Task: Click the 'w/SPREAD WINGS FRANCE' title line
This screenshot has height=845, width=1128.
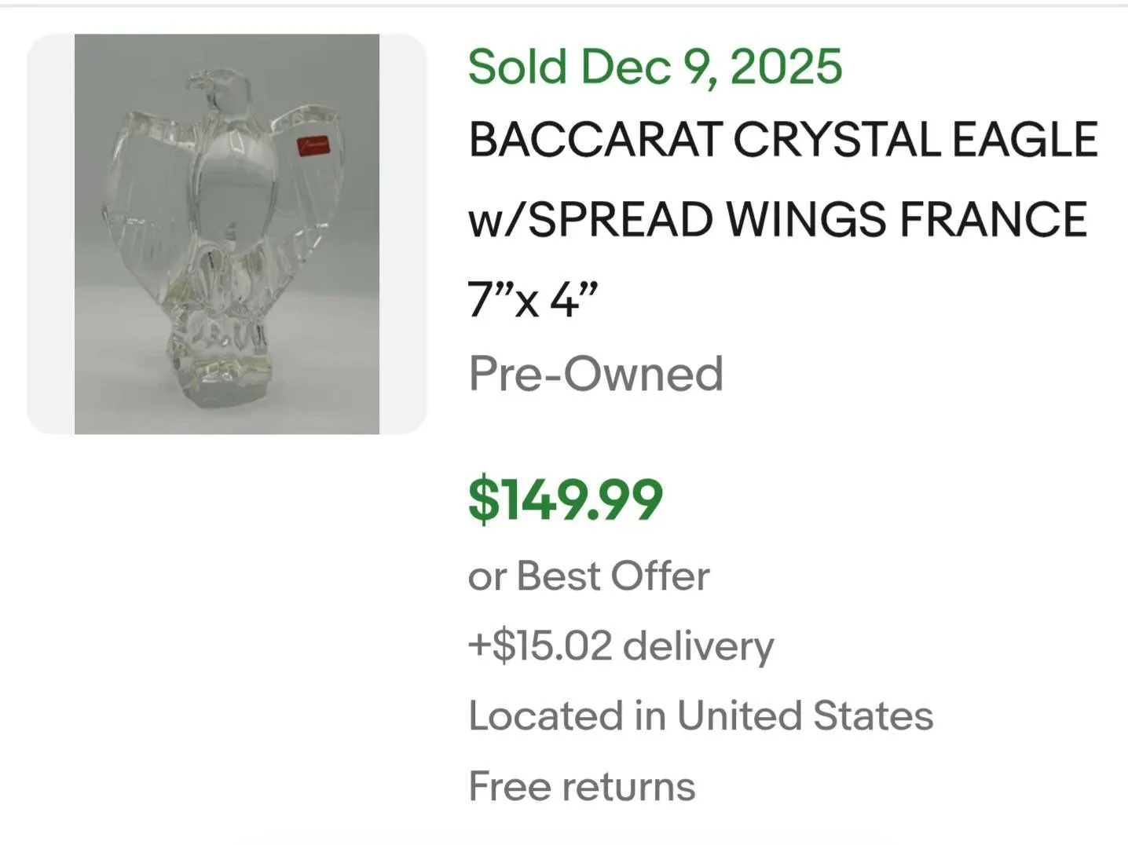Action: click(777, 219)
